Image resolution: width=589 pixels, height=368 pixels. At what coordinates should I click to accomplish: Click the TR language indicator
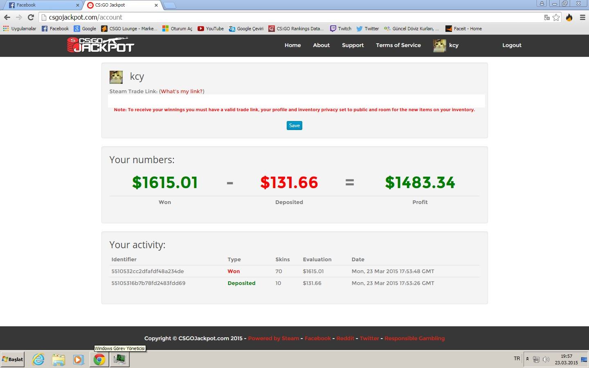(517, 359)
